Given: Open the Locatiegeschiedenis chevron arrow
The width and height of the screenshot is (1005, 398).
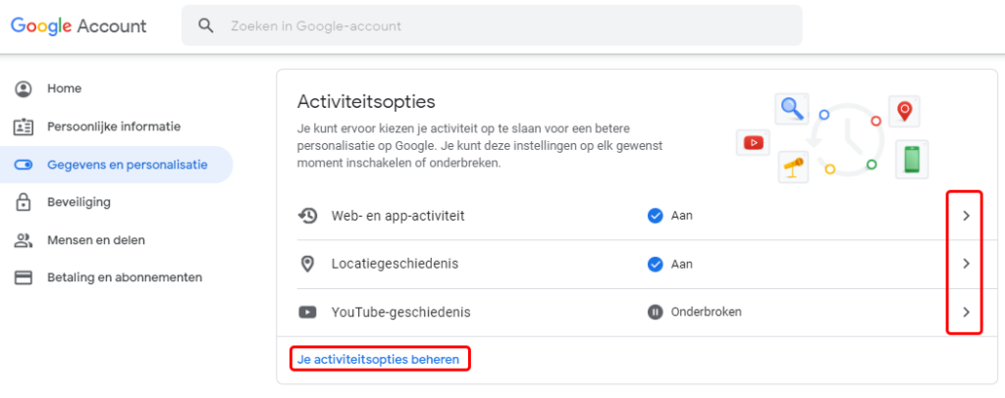Looking at the screenshot, I should pos(966,264).
